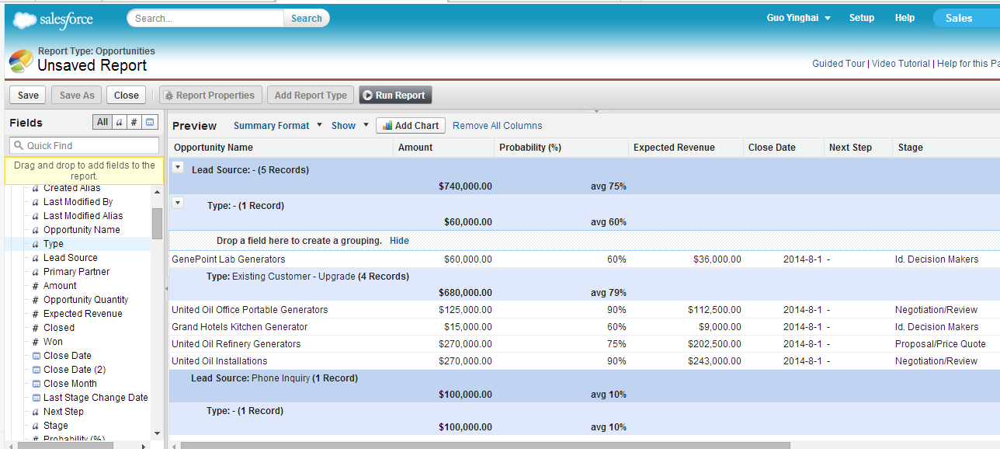Click the Save As button
The image size is (1000, 449).
click(x=77, y=96)
